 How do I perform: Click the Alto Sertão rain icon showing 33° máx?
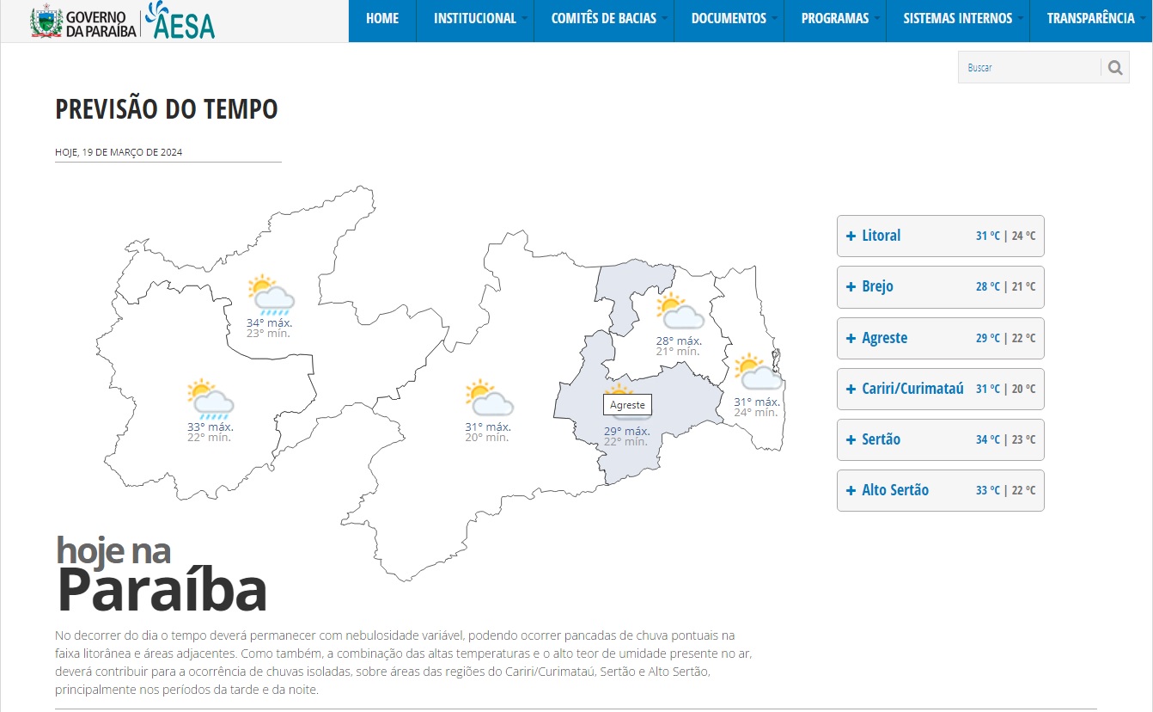[x=210, y=398]
